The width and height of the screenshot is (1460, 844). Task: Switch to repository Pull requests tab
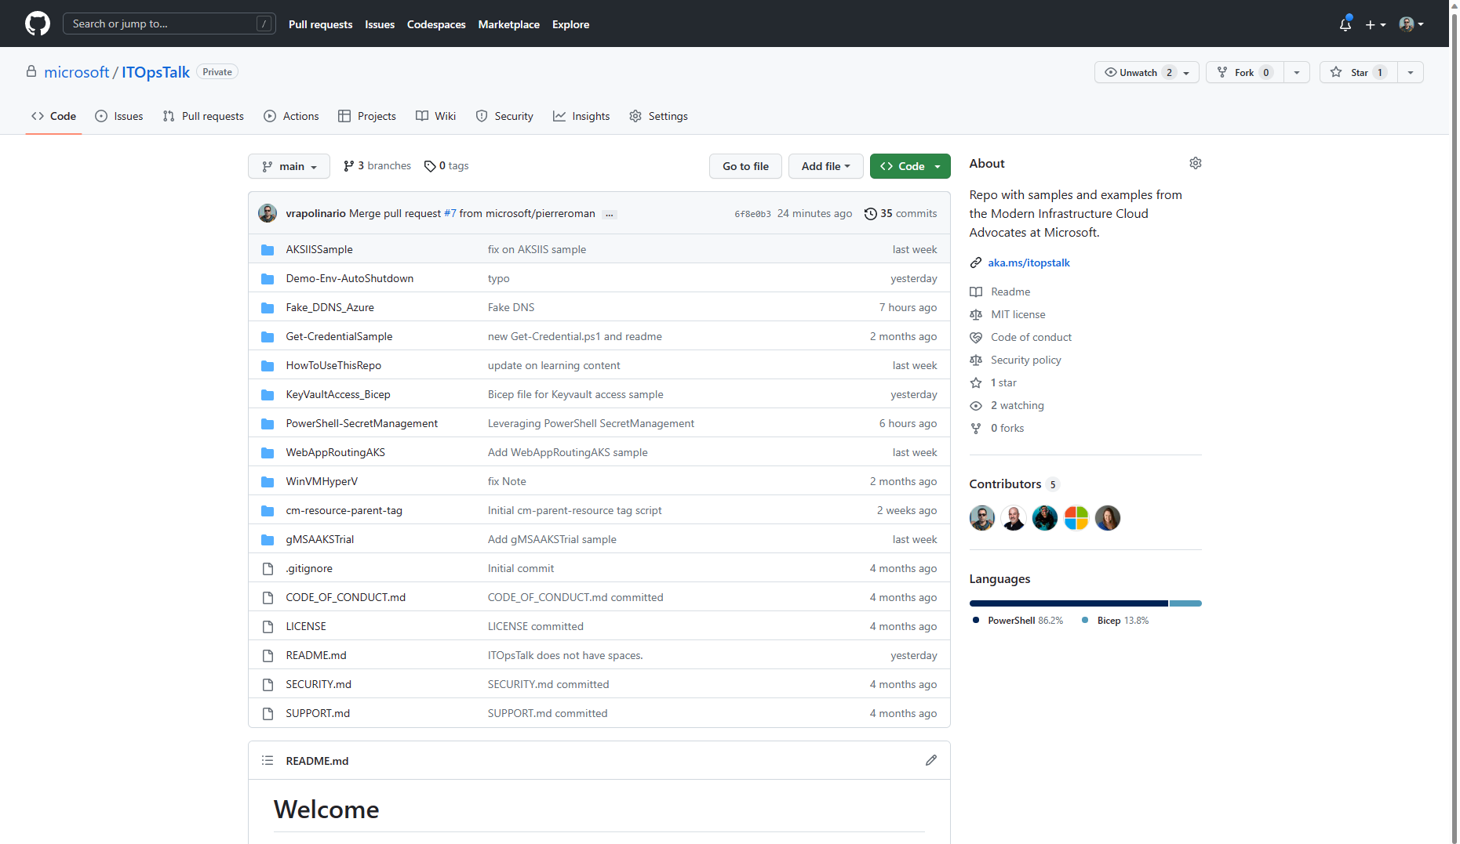click(203, 116)
